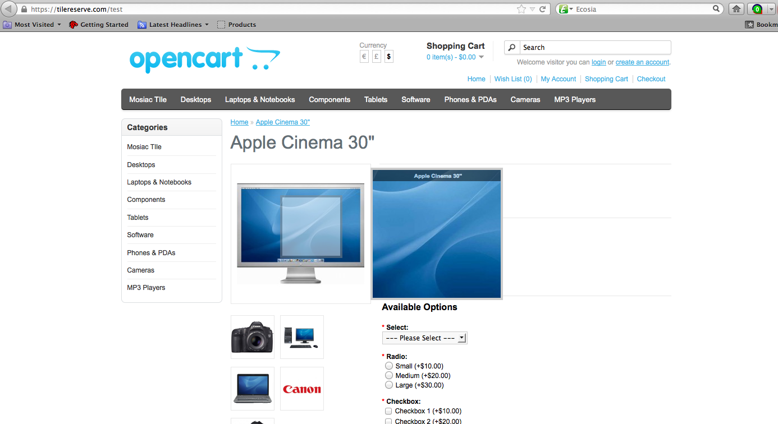Click the main Apple Cinema monitor image
The width and height of the screenshot is (778, 424).
[x=300, y=233]
